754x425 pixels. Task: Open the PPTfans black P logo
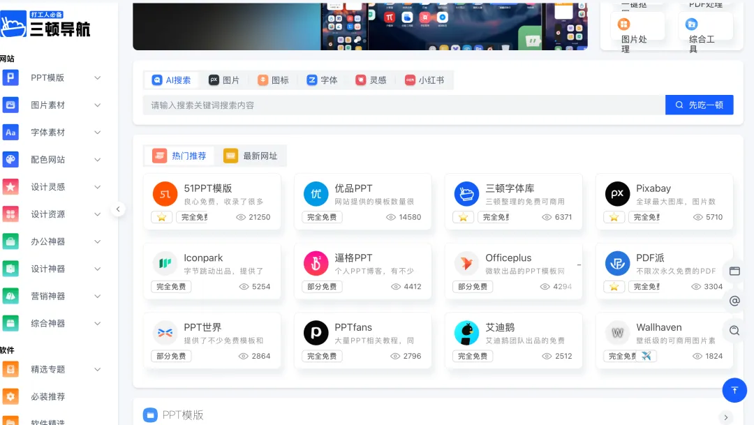316,333
